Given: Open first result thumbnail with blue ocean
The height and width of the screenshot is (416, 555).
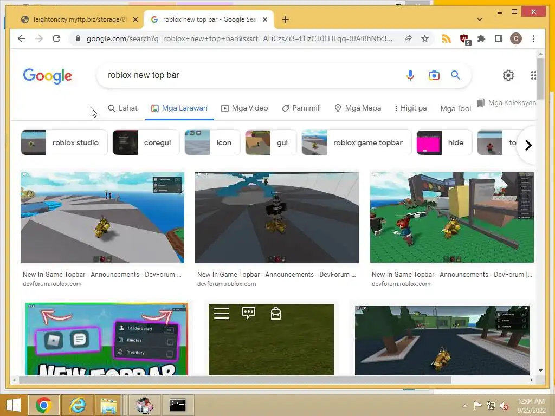Looking at the screenshot, I should pyautogui.click(x=102, y=218).
